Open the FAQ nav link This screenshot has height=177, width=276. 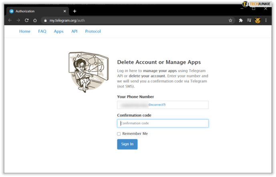click(x=42, y=32)
